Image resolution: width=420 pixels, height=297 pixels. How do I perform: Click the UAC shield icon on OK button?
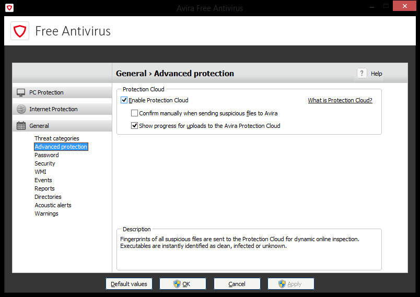click(x=177, y=284)
